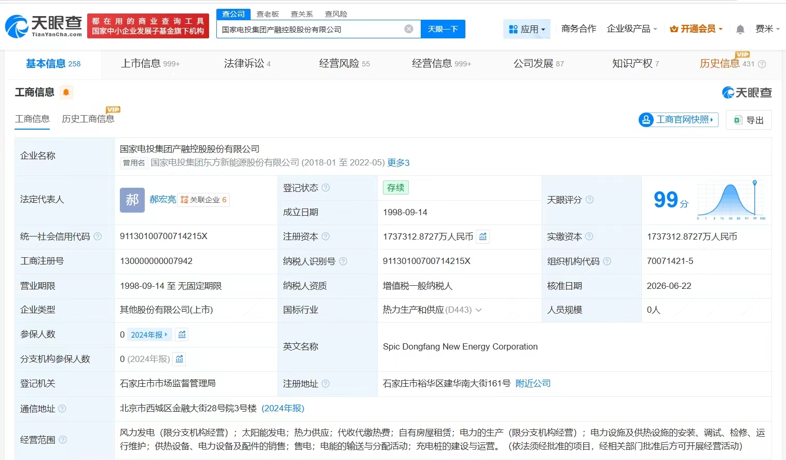Screen dimensions: 786x460
Task: Open the 2024年报 report selector
Action: (x=148, y=334)
